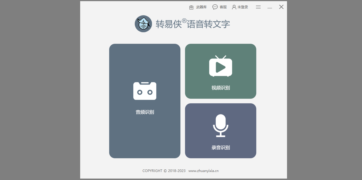This screenshot has height=180, width=362.
Task: Click 未登录 to sign in
Action: point(242,7)
